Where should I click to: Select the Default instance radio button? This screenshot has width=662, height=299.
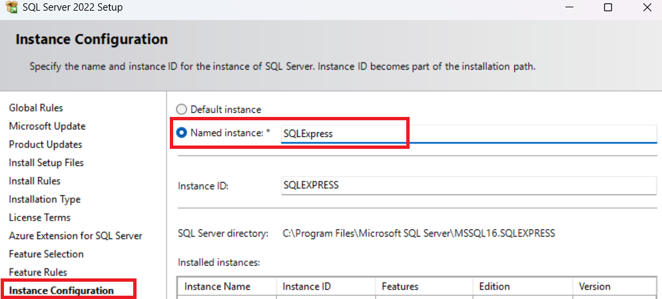click(x=181, y=110)
